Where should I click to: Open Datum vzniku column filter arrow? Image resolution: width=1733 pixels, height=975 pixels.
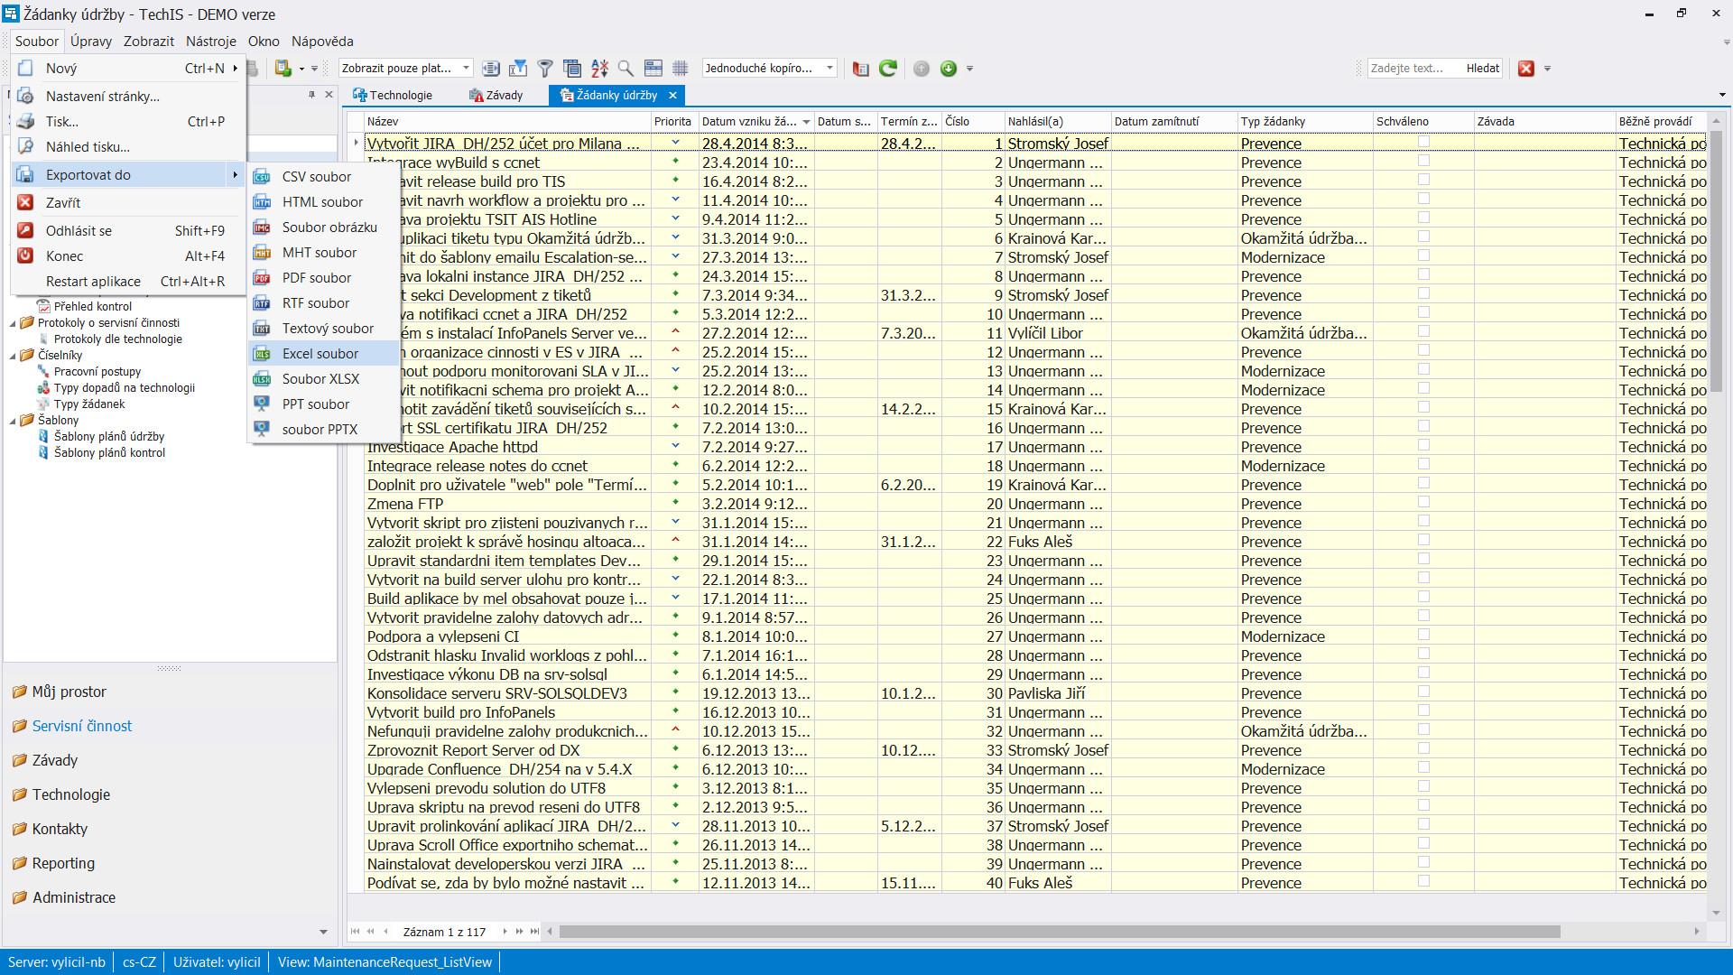point(806,122)
